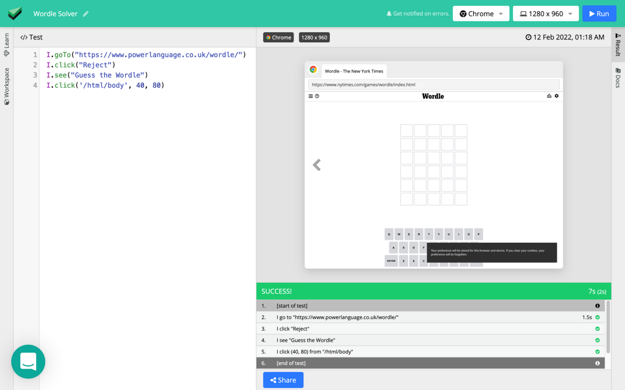
Task: Switch to the Docs side tab
Action: click(x=618, y=78)
